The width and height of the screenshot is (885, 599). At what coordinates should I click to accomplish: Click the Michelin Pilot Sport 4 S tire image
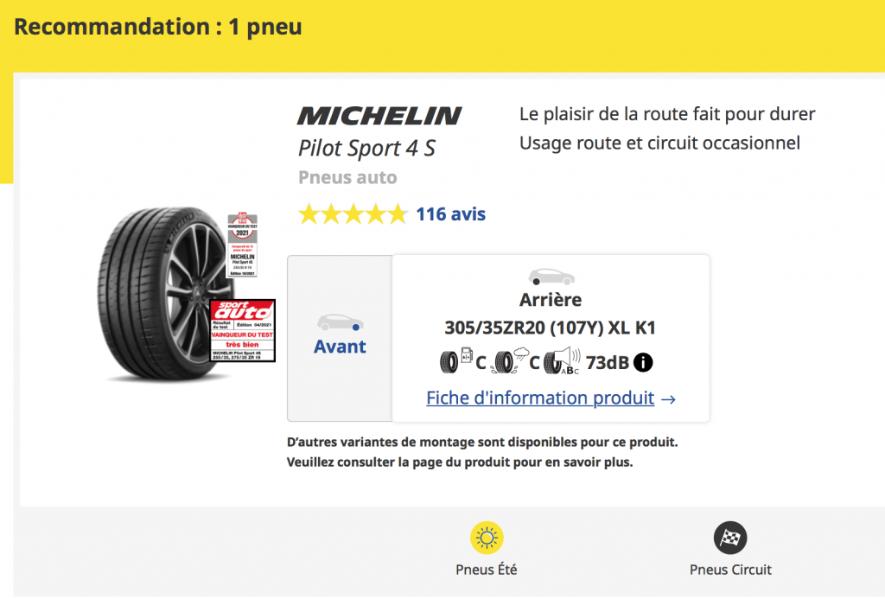click(167, 294)
